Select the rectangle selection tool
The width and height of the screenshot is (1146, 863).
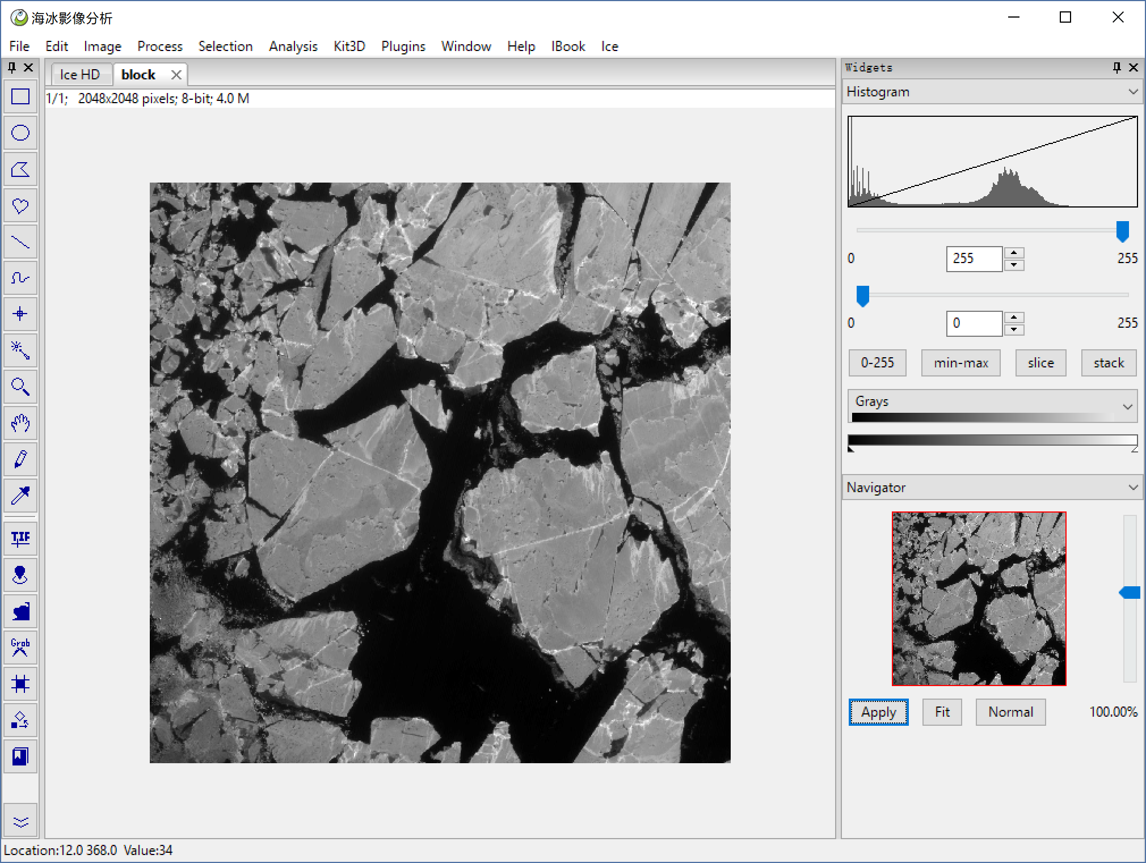pos(20,97)
